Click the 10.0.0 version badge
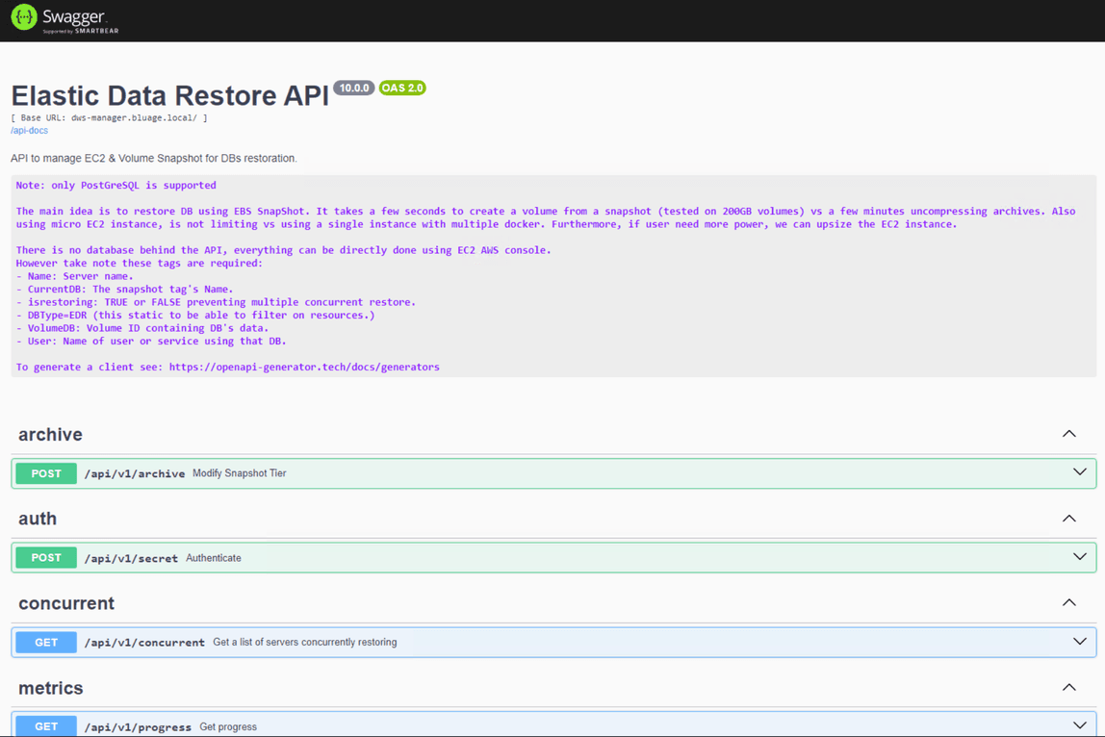Viewport: 1105px width, 737px height. coord(353,88)
